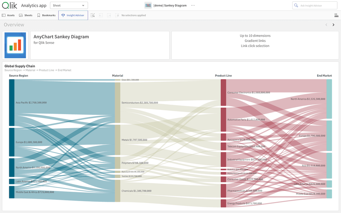Select the Telecom Equipment product node
The image size is (341, 213).
[223, 147]
